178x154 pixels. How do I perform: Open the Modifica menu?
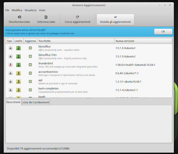(x=17, y=10)
